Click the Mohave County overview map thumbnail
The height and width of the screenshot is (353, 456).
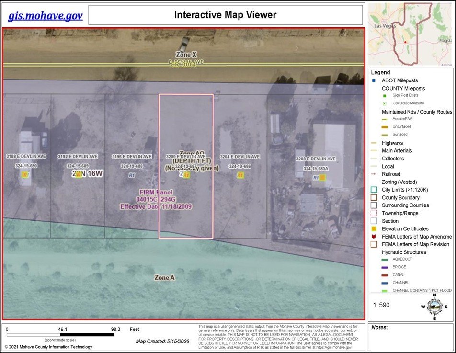pos(410,34)
